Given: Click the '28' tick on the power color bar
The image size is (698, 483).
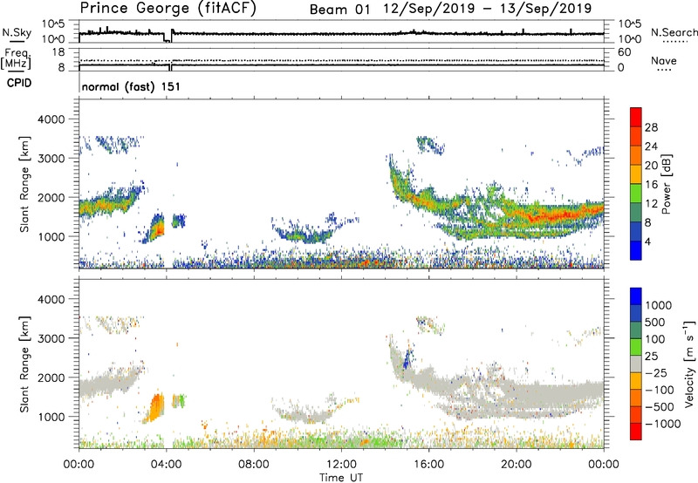Looking at the screenshot, I should [x=651, y=127].
